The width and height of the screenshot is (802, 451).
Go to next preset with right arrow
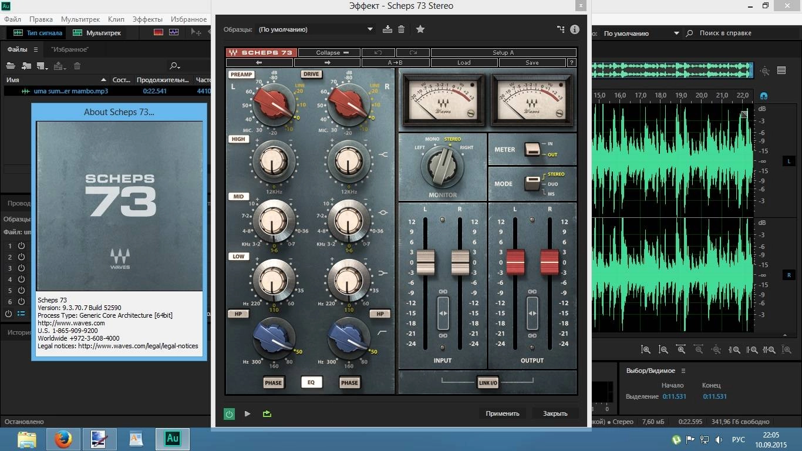pyautogui.click(x=328, y=62)
